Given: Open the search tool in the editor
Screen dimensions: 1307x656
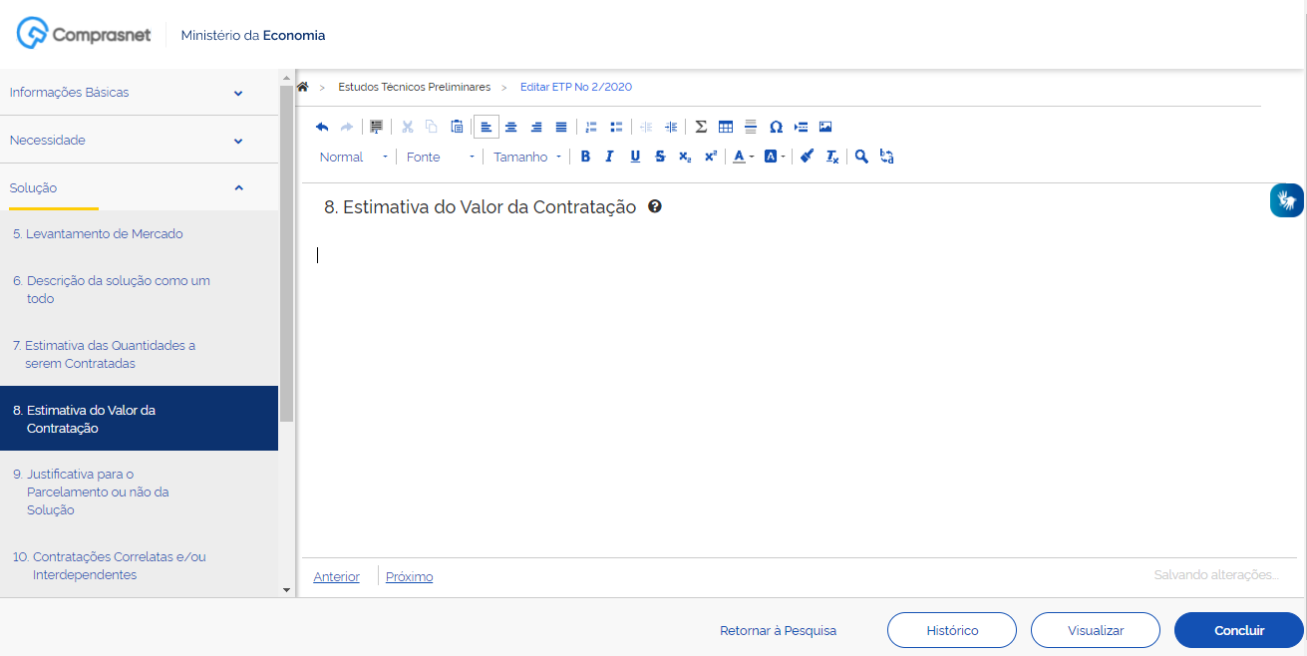Looking at the screenshot, I should pos(861,157).
